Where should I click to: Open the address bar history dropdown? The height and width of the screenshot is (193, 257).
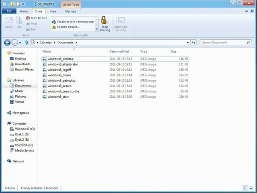tap(188, 43)
